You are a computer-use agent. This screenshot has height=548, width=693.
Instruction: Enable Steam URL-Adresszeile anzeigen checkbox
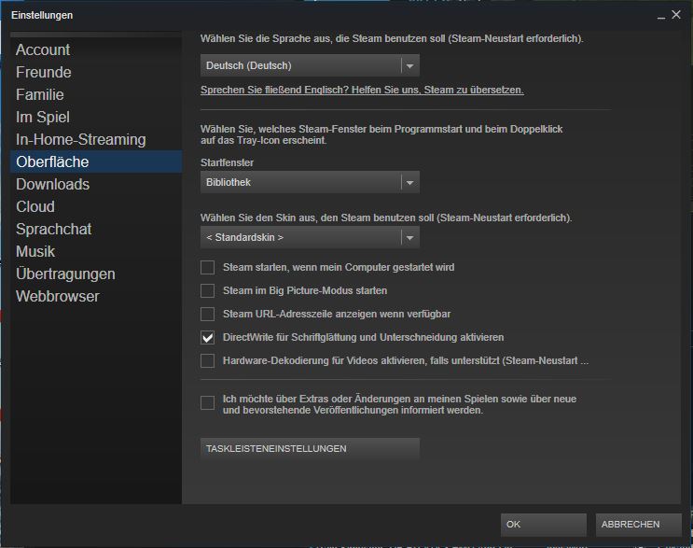pyautogui.click(x=207, y=314)
